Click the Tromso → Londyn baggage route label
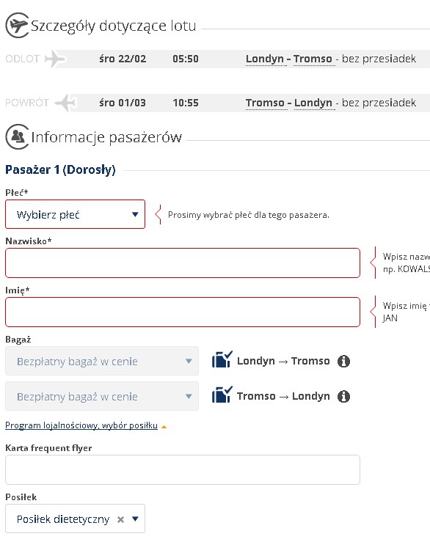The height and width of the screenshot is (542, 430). (x=283, y=396)
